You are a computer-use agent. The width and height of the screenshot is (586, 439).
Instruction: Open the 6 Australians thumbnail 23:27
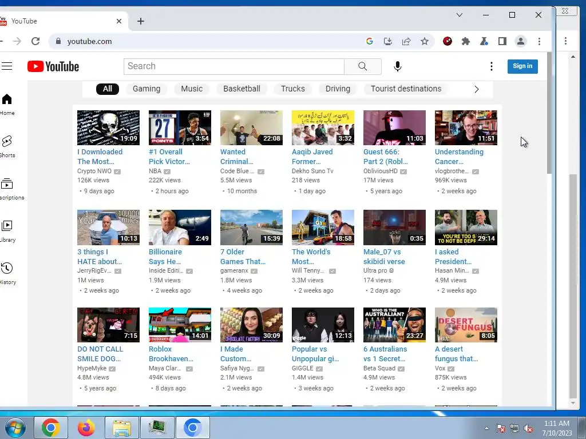coord(394,325)
